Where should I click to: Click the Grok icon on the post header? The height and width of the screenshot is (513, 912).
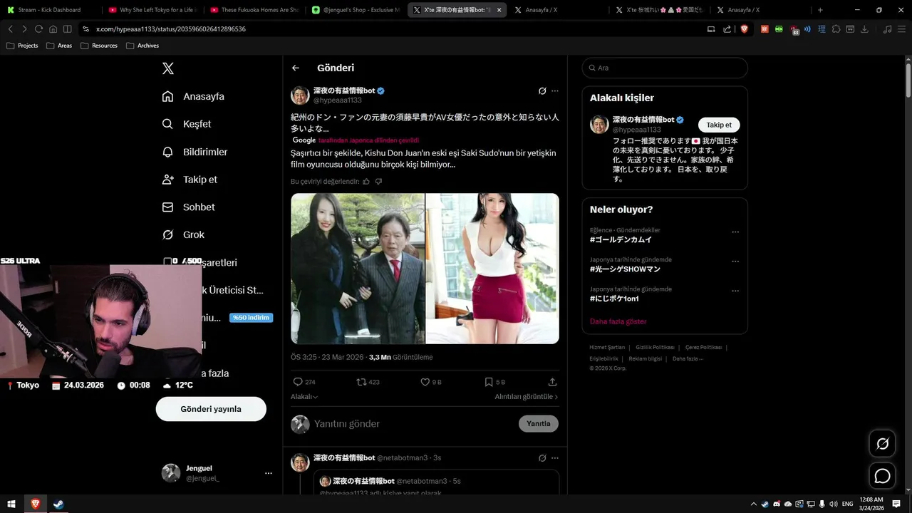542,91
